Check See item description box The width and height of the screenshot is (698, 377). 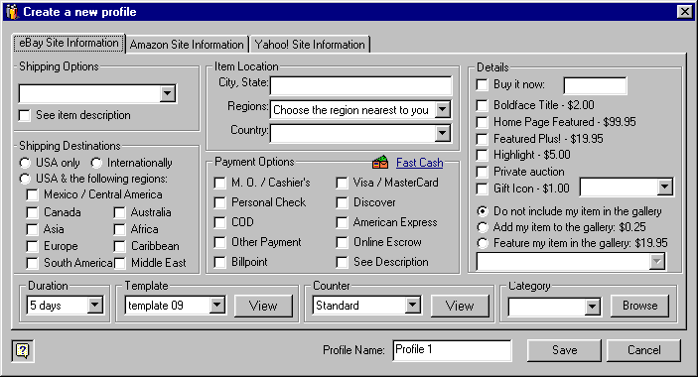pos(25,116)
